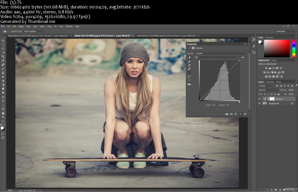The width and height of the screenshot is (298, 192).
Task: Open the Filter menu
Action: pyautogui.click(x=49, y=26)
